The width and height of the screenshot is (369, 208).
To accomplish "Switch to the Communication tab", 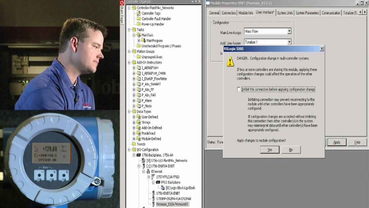I will click(331, 13).
